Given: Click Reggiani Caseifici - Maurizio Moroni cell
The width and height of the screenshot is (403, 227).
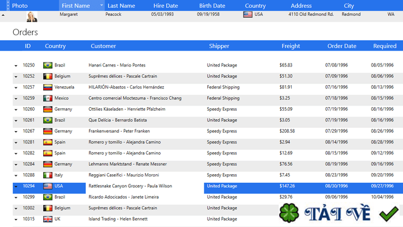Looking at the screenshot, I should pyautogui.click(x=124, y=175).
